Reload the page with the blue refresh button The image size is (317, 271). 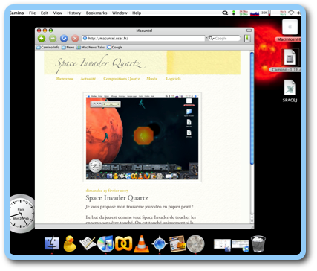(x=64, y=39)
